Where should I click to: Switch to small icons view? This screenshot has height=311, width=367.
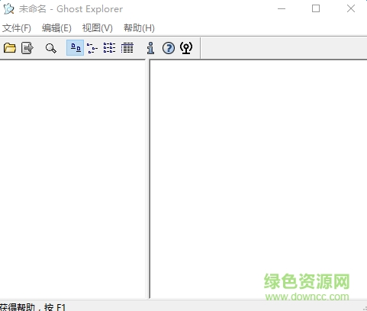pyautogui.click(x=92, y=48)
